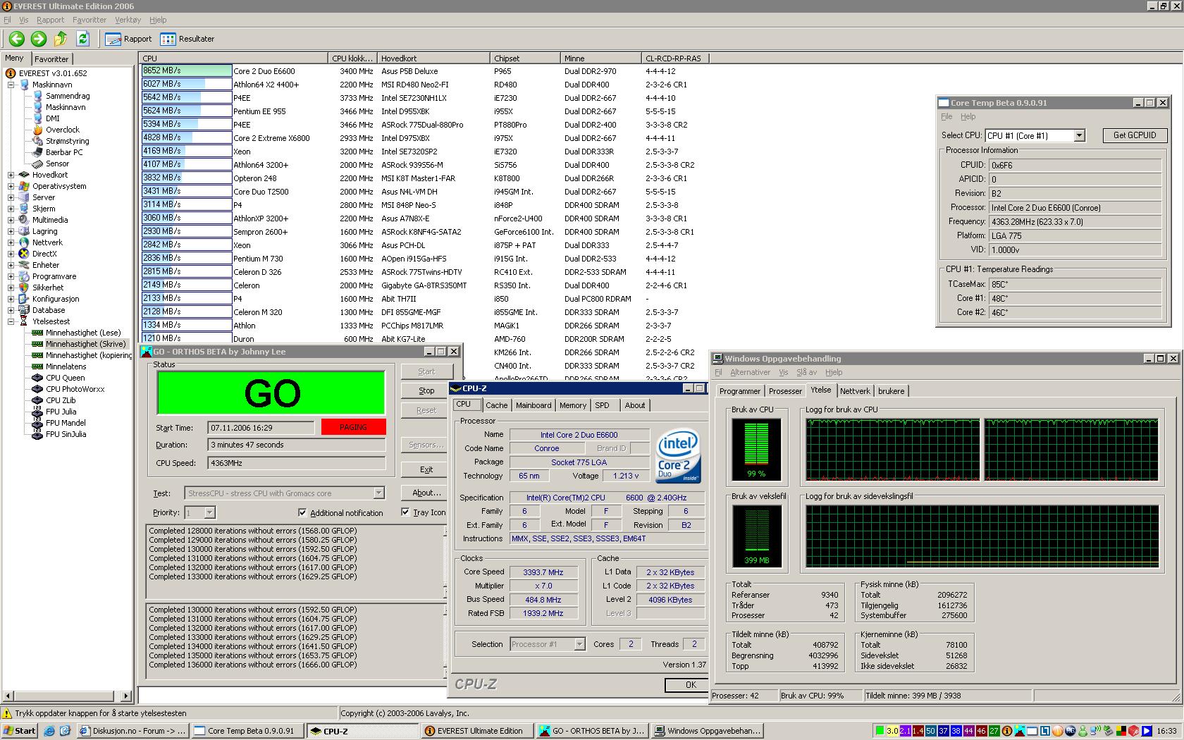Select Minnehastighet (Lese) benchmark in tree
The height and width of the screenshot is (740, 1184).
click(x=82, y=333)
